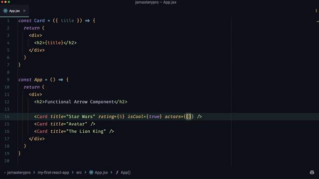Click the isCool={true} prop

(x=145, y=117)
